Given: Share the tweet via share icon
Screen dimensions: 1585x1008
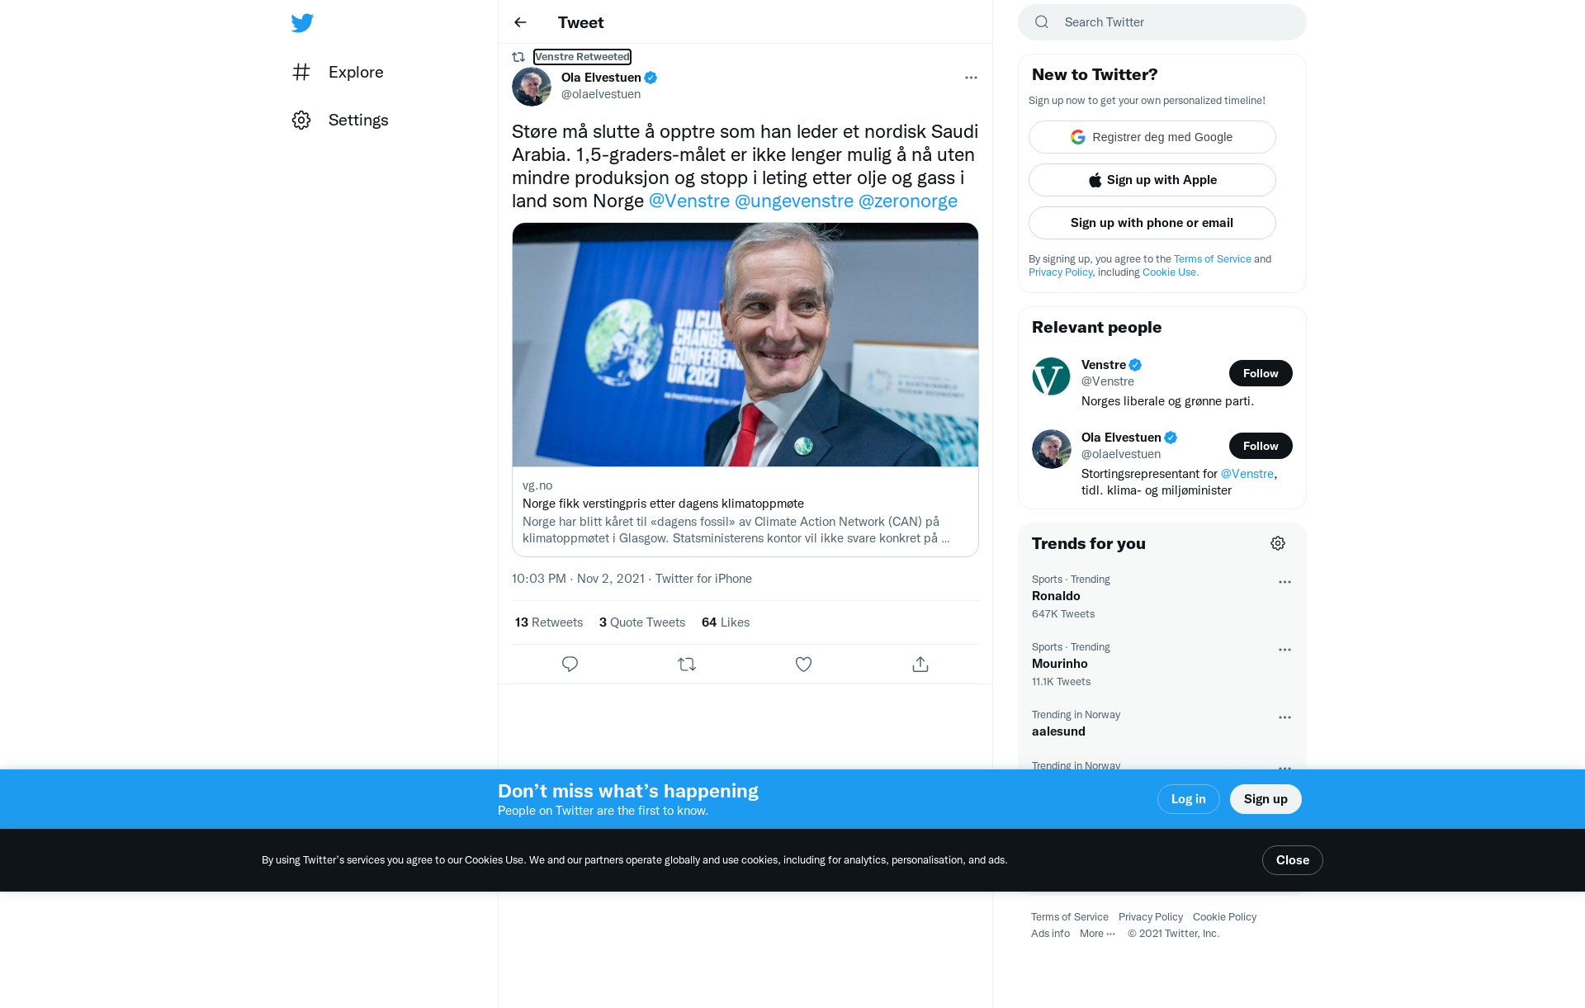Looking at the screenshot, I should pyautogui.click(x=920, y=664).
